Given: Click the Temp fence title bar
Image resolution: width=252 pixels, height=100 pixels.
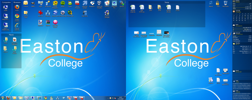Looking at the screenshot, I should point(167,2).
